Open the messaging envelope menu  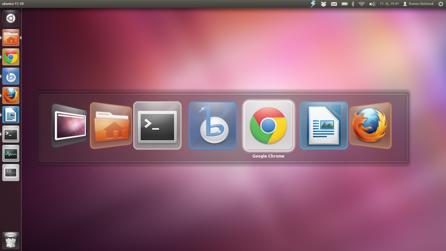point(334,4)
